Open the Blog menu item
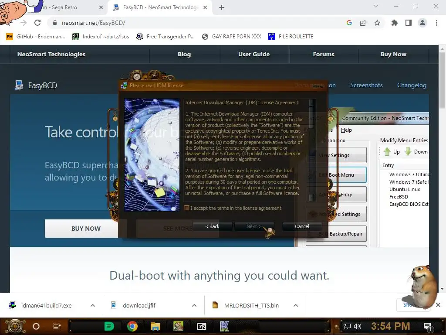 [184, 54]
